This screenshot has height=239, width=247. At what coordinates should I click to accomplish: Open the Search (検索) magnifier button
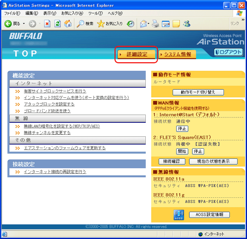[85, 24]
